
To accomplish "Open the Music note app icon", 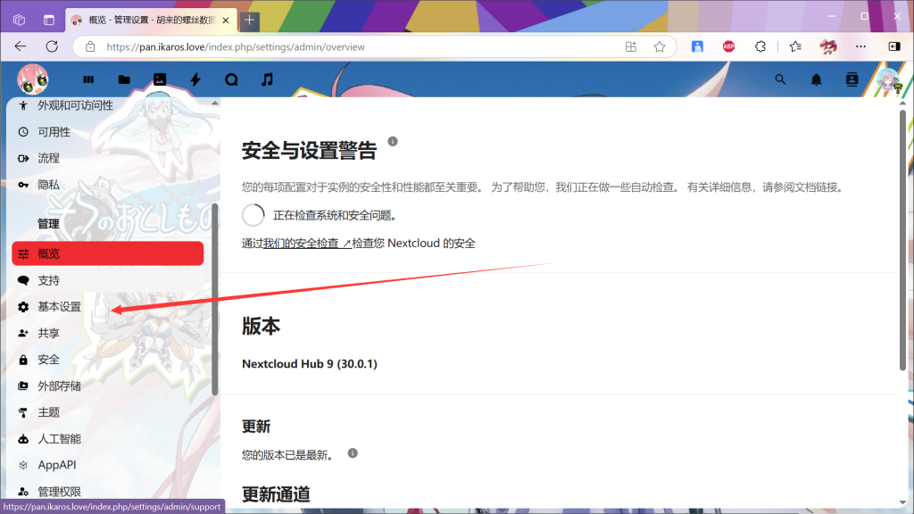I will 267,79.
